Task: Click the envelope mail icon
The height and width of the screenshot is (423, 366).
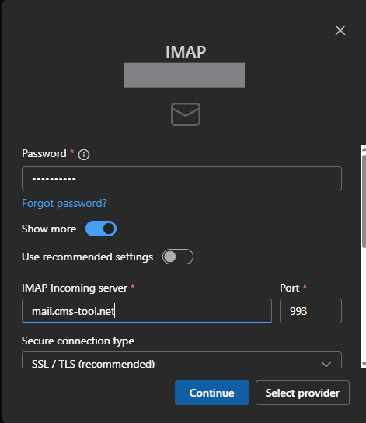Action: tap(186, 114)
